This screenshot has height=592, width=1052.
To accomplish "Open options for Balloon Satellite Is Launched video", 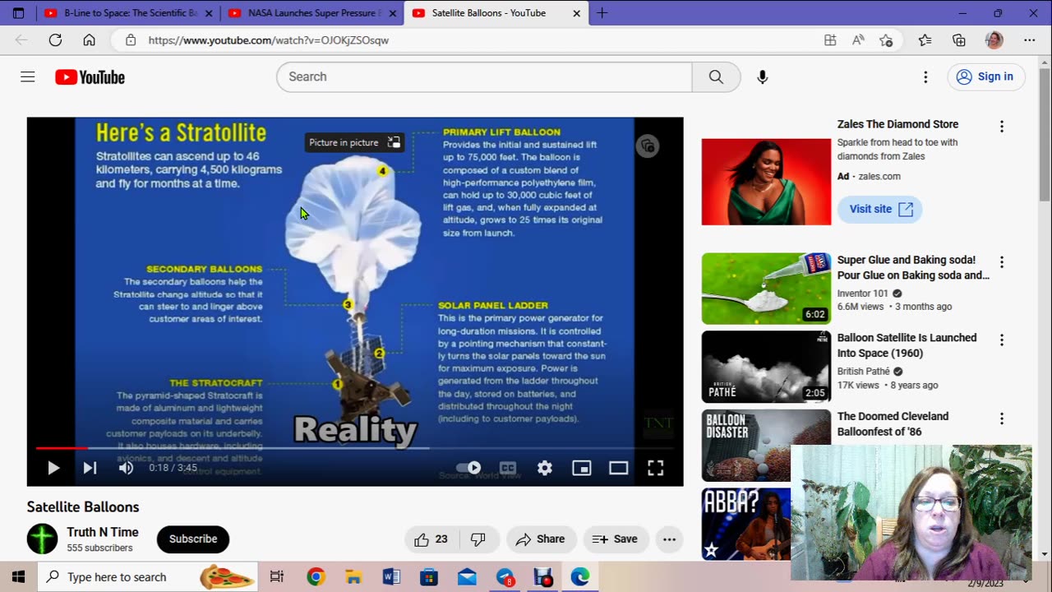I will (x=1001, y=340).
